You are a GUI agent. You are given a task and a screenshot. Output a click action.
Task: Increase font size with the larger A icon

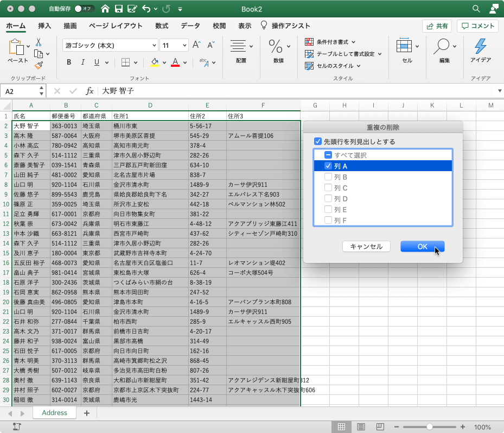[x=196, y=45]
